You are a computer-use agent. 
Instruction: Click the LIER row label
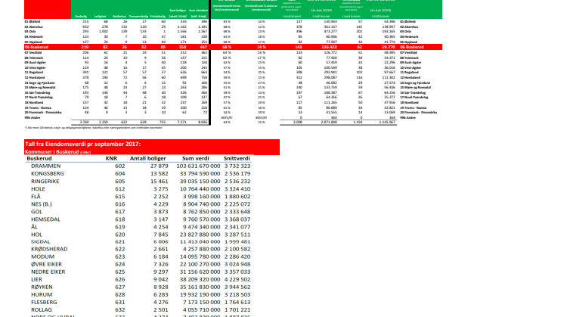point(37,279)
